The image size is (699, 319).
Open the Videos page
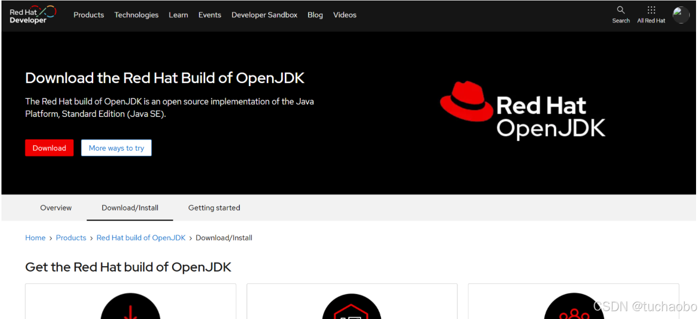coord(345,15)
